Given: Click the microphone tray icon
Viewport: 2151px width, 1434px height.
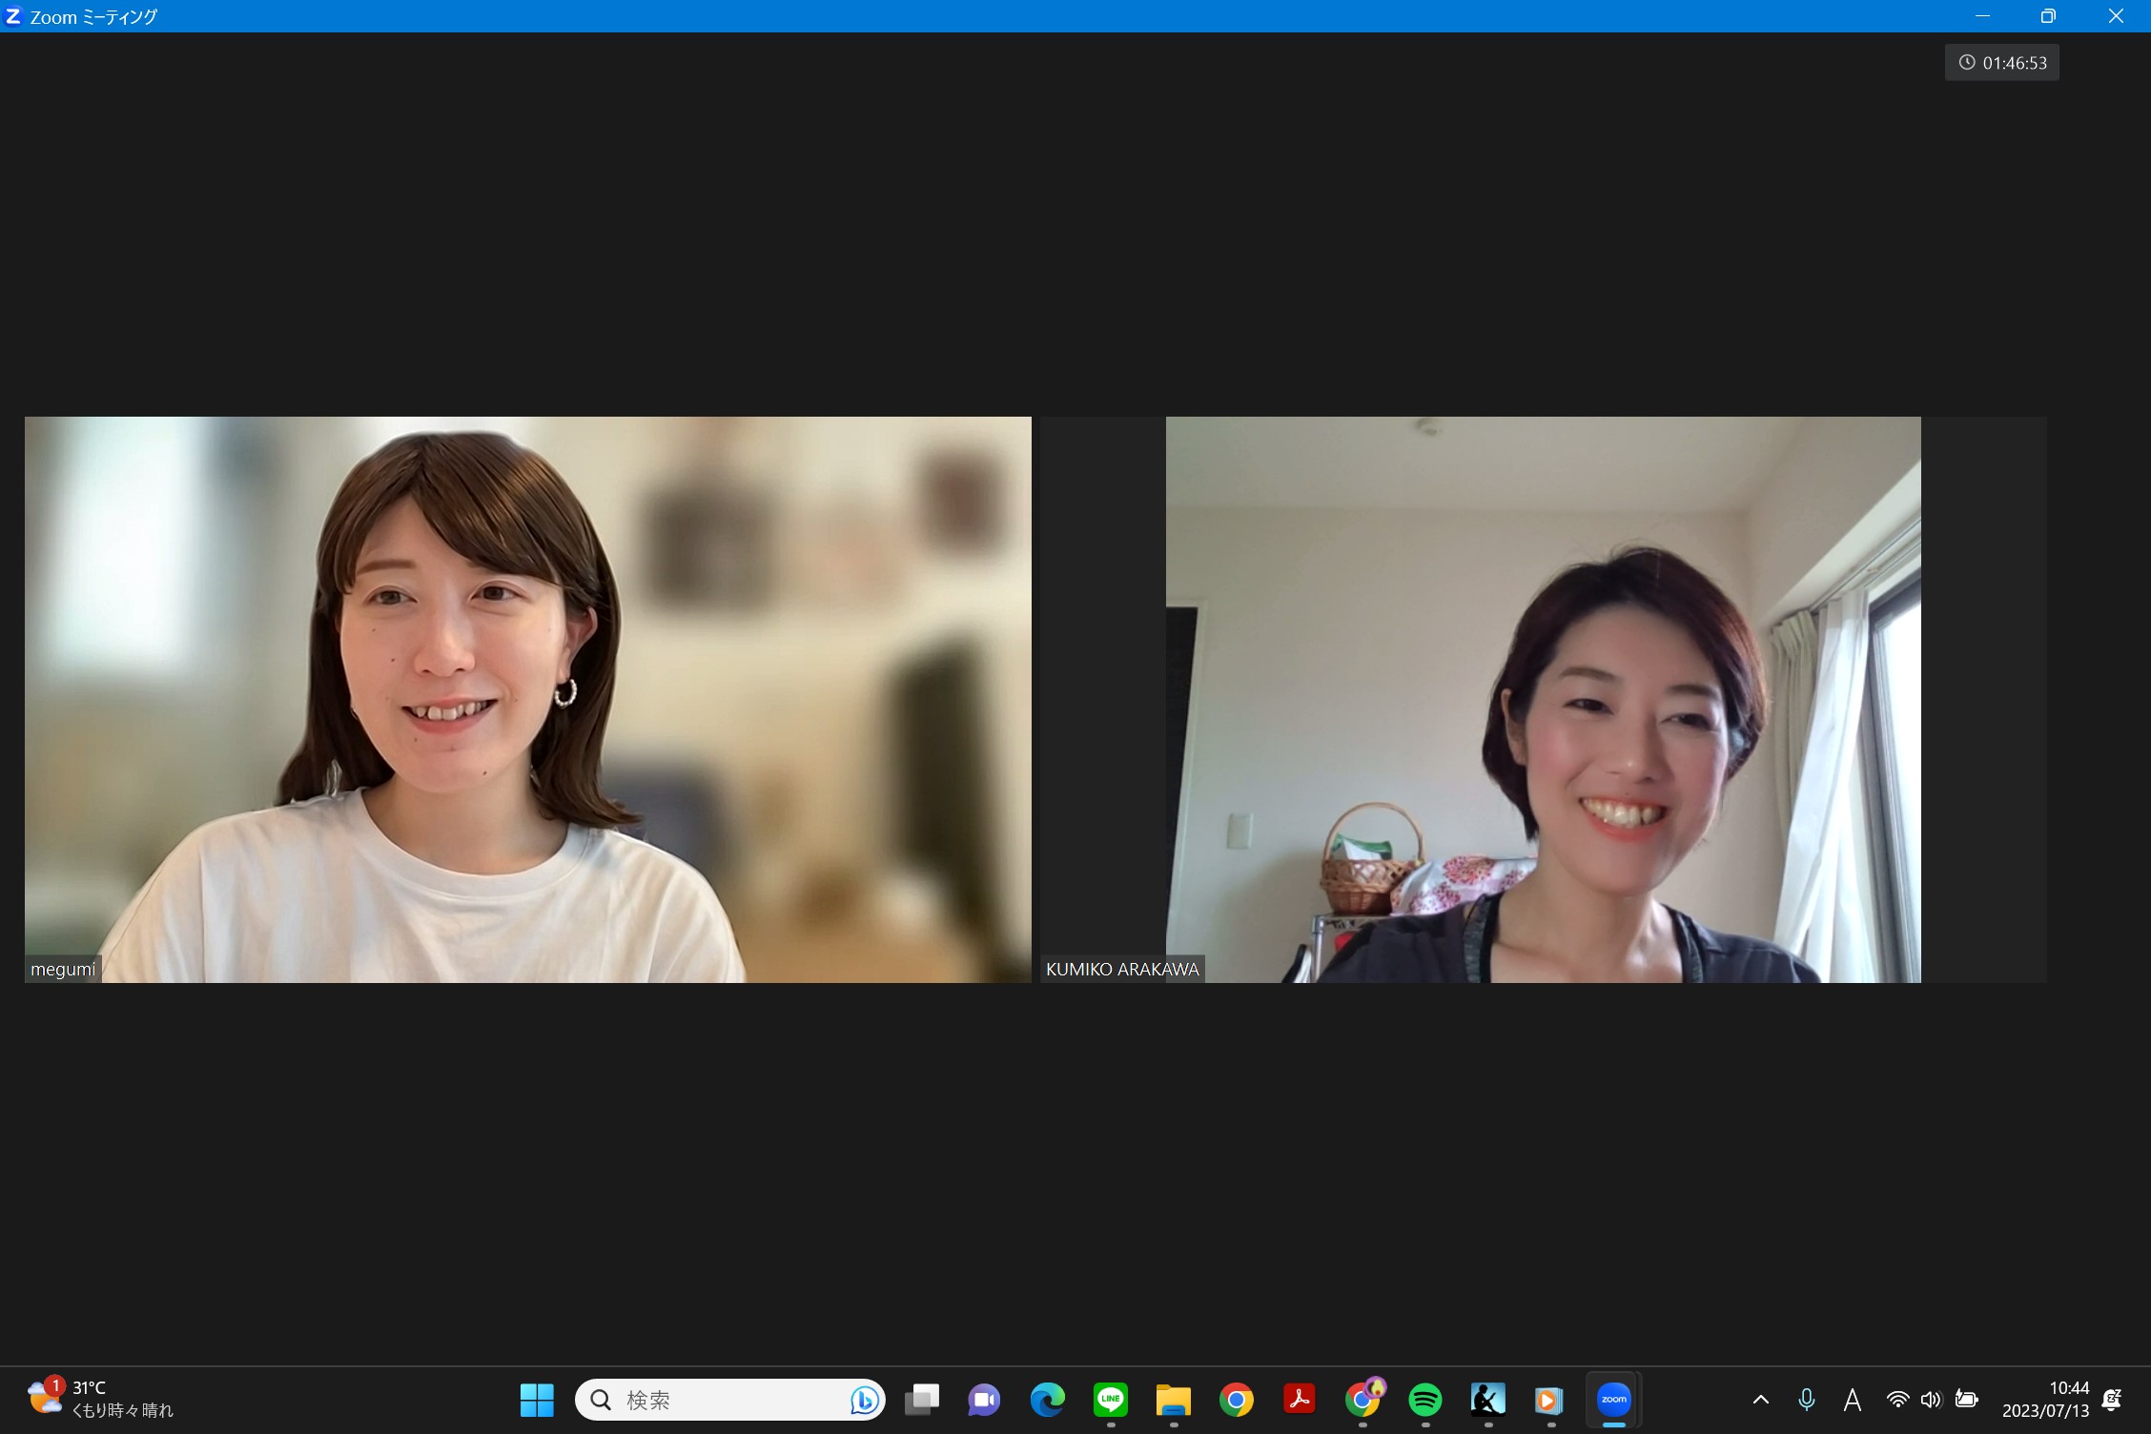Looking at the screenshot, I should 1806,1400.
